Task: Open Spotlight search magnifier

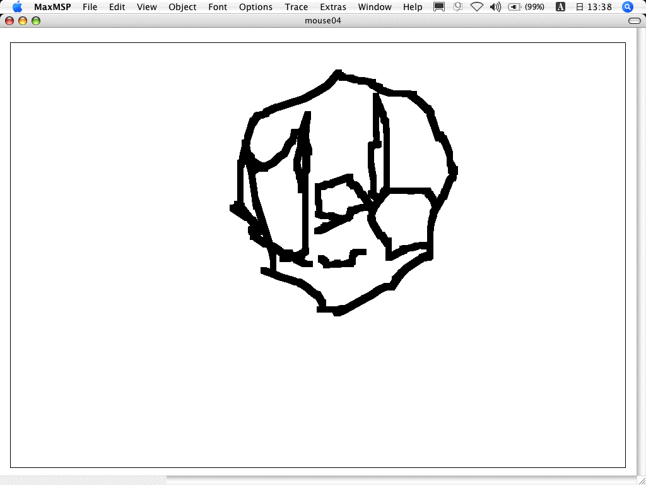Action: pyautogui.click(x=627, y=7)
